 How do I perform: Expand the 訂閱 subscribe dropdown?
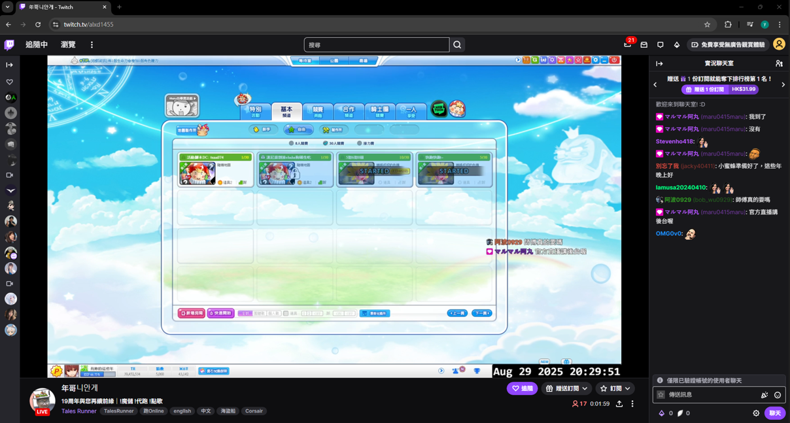[615, 388]
